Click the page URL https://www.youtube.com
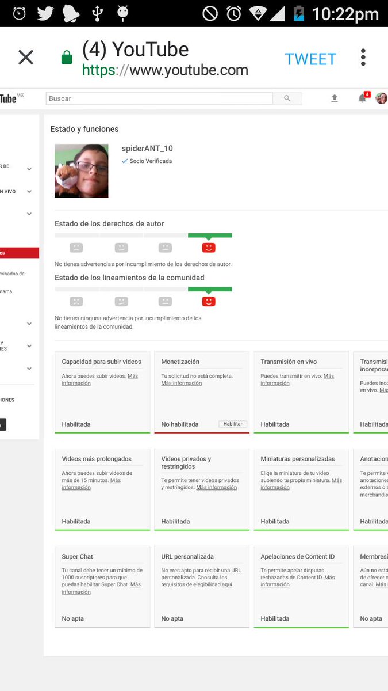 click(x=165, y=70)
